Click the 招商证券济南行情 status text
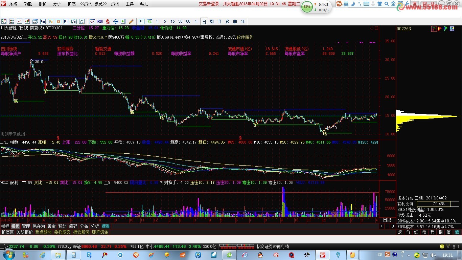 click(x=273, y=246)
